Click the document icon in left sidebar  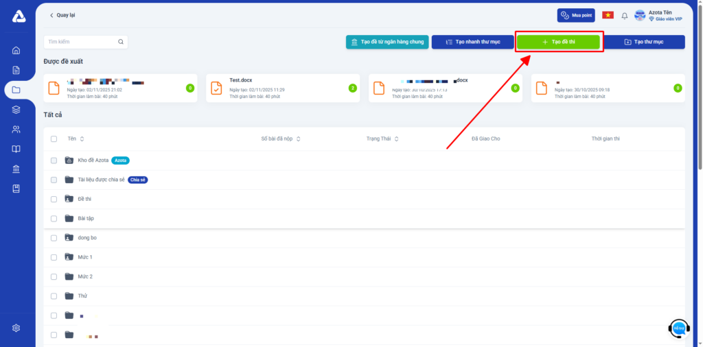click(x=16, y=70)
